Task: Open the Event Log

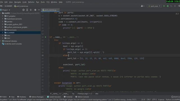Action: [175, 97]
